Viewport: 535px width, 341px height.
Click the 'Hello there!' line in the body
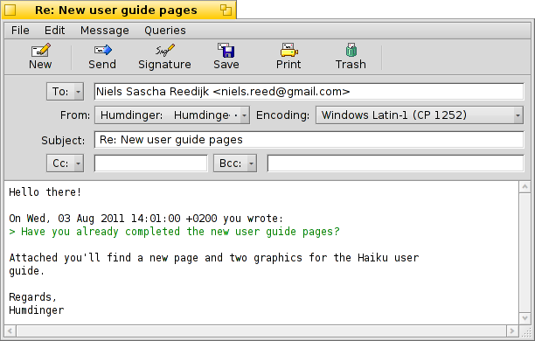click(45, 192)
